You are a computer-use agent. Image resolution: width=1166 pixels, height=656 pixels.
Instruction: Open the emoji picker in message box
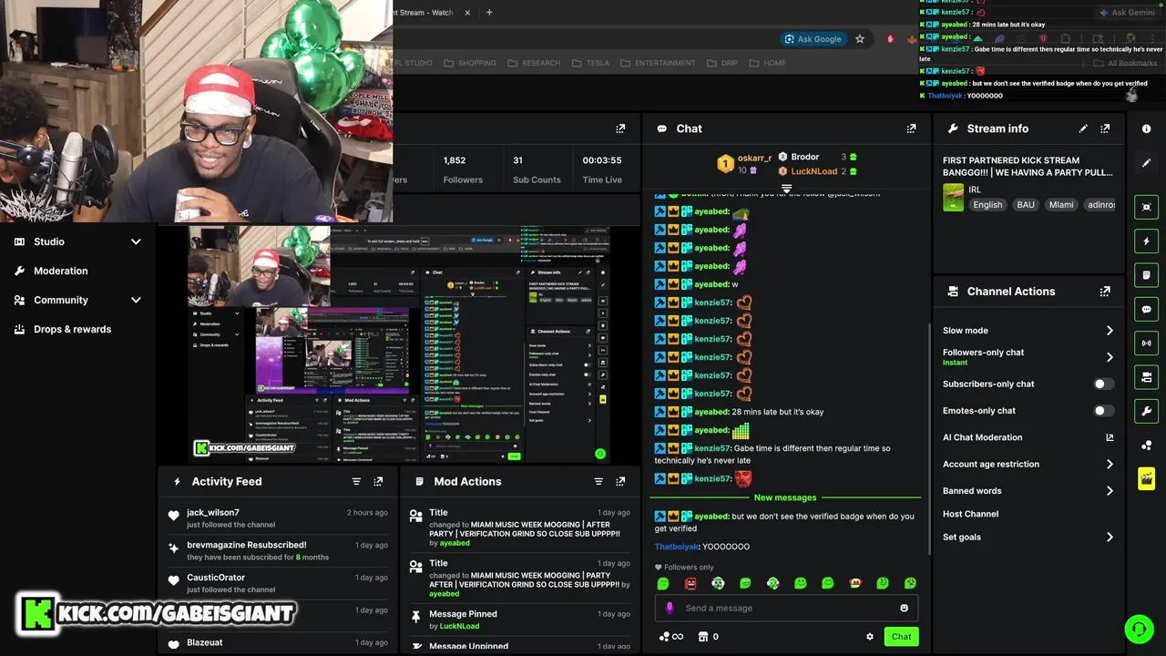(x=904, y=608)
